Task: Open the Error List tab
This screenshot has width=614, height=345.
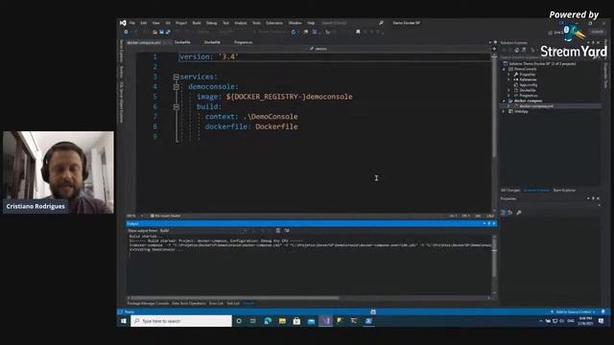Action: tap(216, 304)
